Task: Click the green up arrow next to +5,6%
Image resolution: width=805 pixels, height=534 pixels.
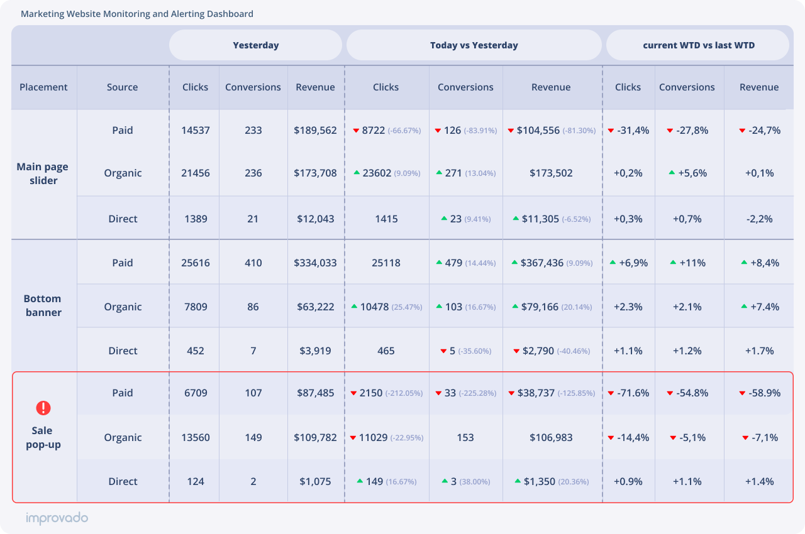Action: pyautogui.click(x=672, y=173)
